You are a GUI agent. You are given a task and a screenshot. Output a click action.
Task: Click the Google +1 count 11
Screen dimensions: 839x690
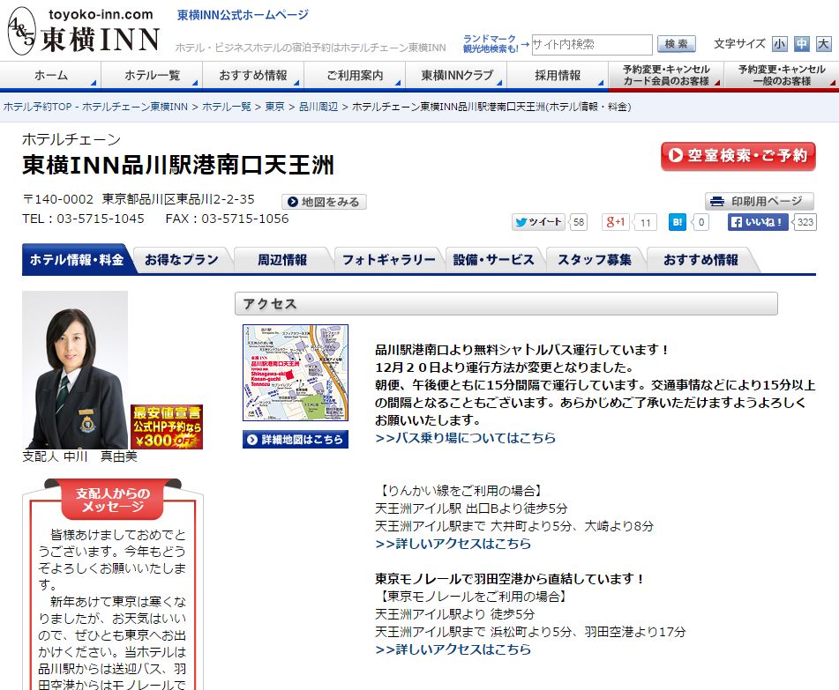[645, 222]
